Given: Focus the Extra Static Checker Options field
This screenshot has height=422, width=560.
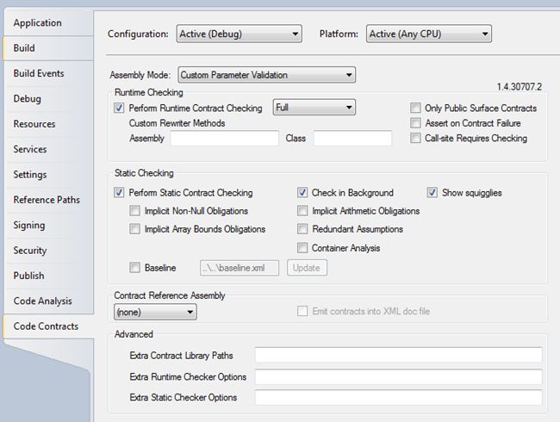Looking at the screenshot, I should click(x=399, y=397).
